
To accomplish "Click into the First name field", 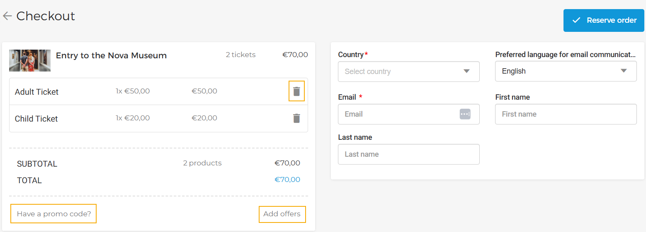I will coord(566,114).
